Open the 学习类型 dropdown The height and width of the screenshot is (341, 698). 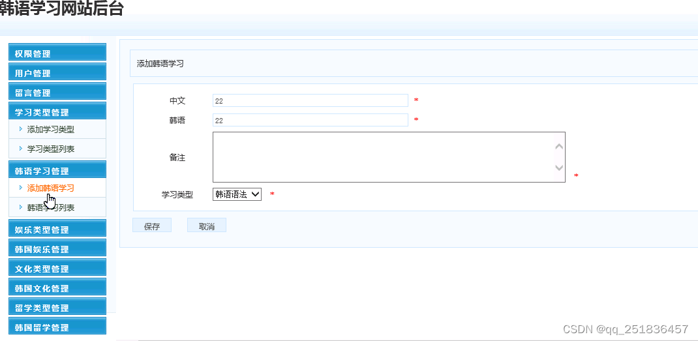(x=237, y=194)
